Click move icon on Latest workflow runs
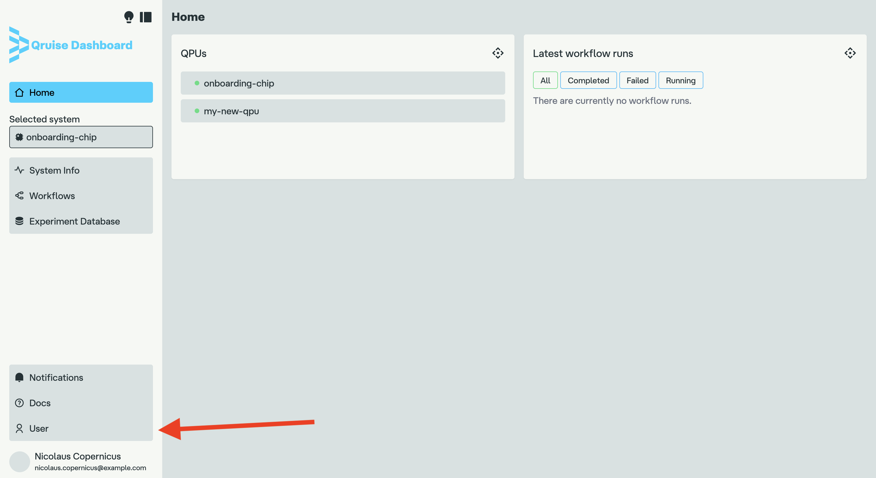This screenshot has height=478, width=876. click(x=850, y=53)
